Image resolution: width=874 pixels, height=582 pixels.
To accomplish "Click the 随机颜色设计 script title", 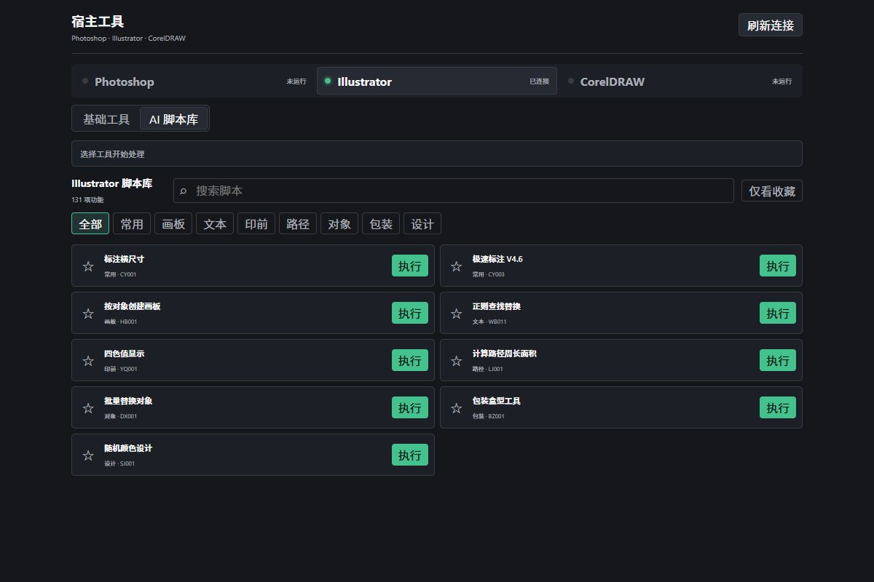I will coord(128,448).
